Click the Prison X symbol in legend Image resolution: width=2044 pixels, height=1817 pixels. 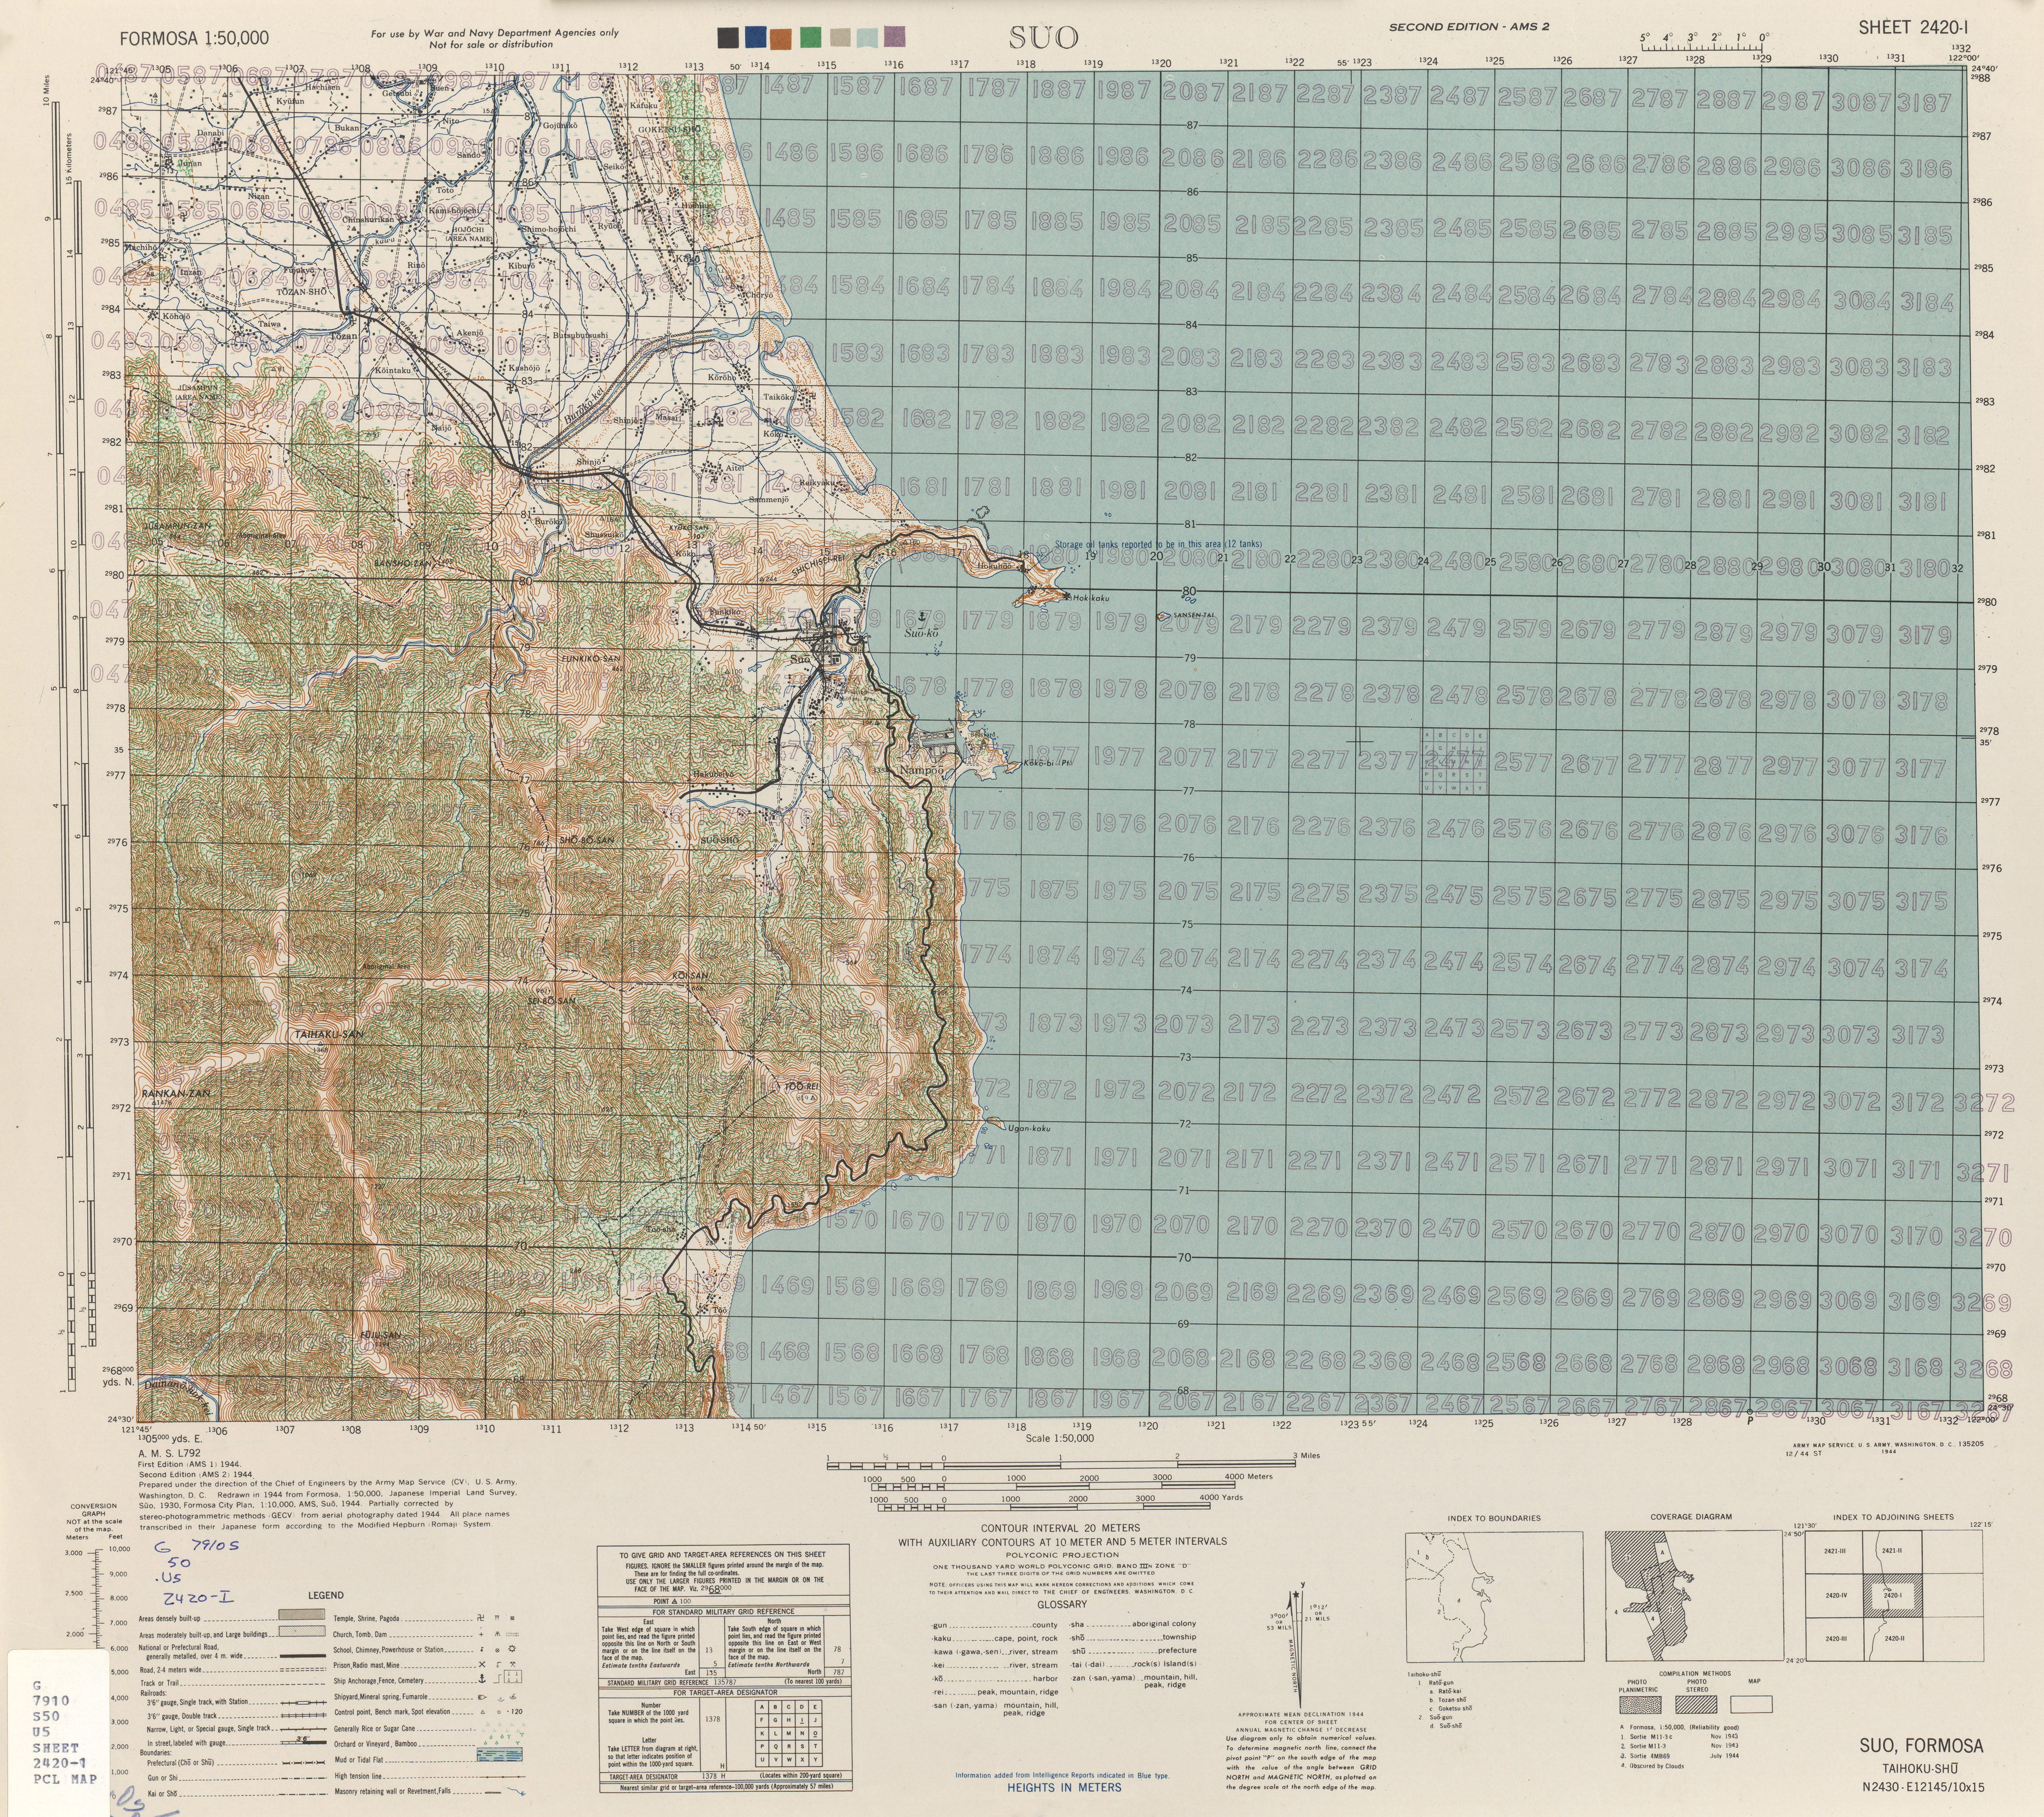pyautogui.click(x=482, y=1665)
